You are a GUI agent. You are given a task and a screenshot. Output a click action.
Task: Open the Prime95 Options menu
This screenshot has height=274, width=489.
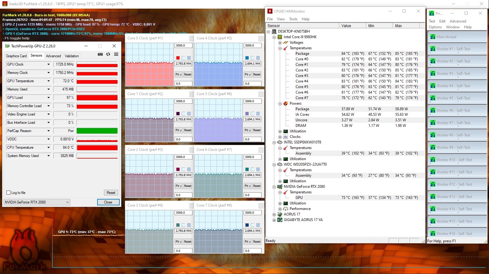(x=435, y=27)
